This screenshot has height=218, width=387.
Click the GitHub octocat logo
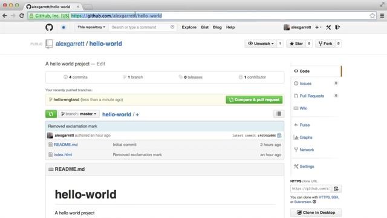point(49,27)
